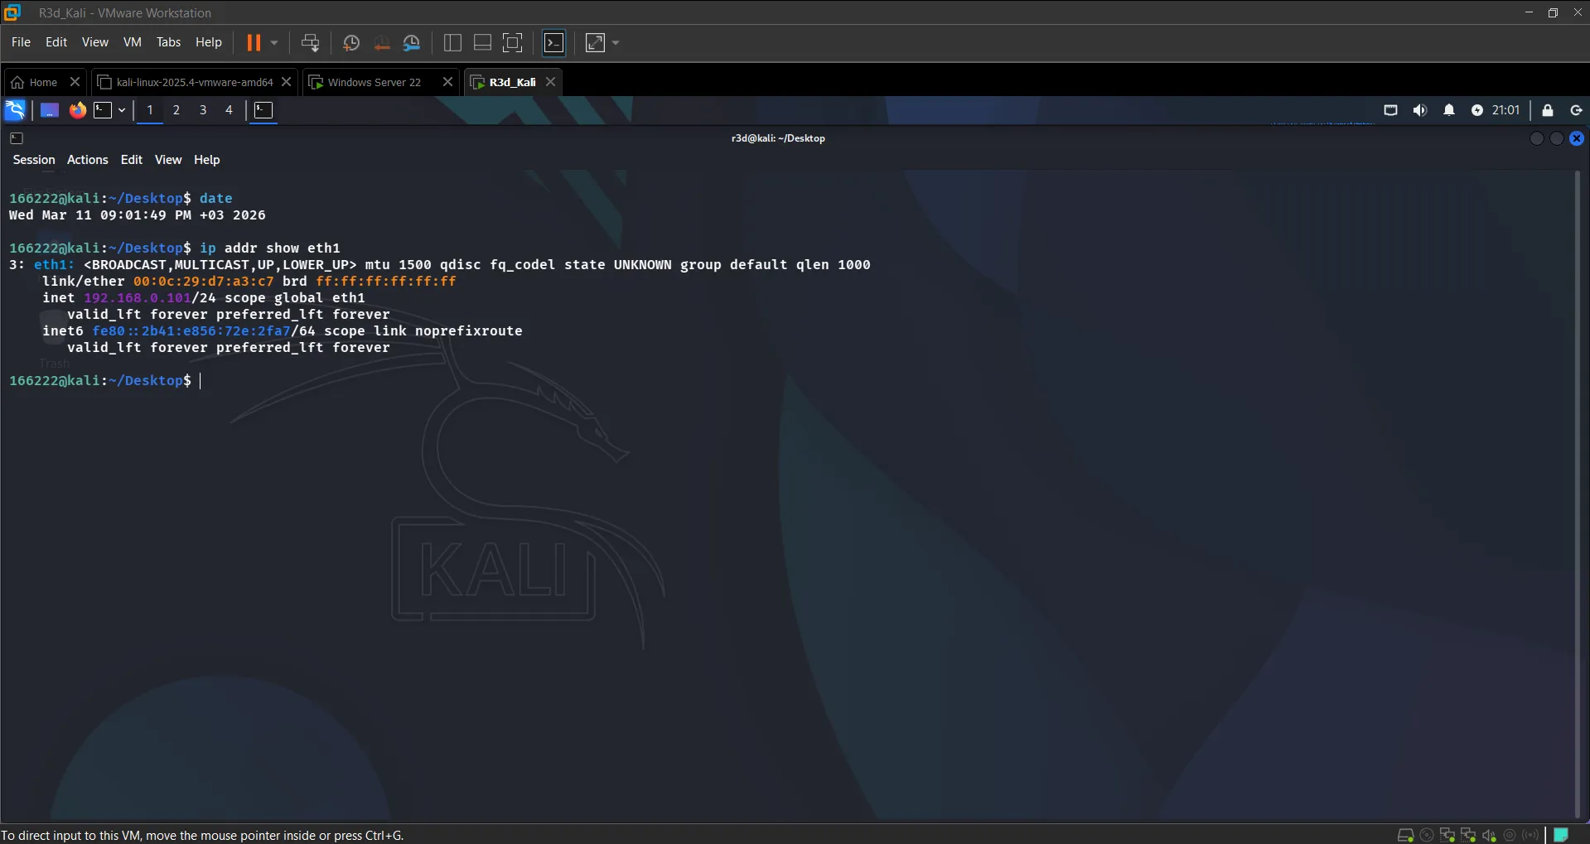
Task: Switch to workspace 4
Action: tap(230, 110)
